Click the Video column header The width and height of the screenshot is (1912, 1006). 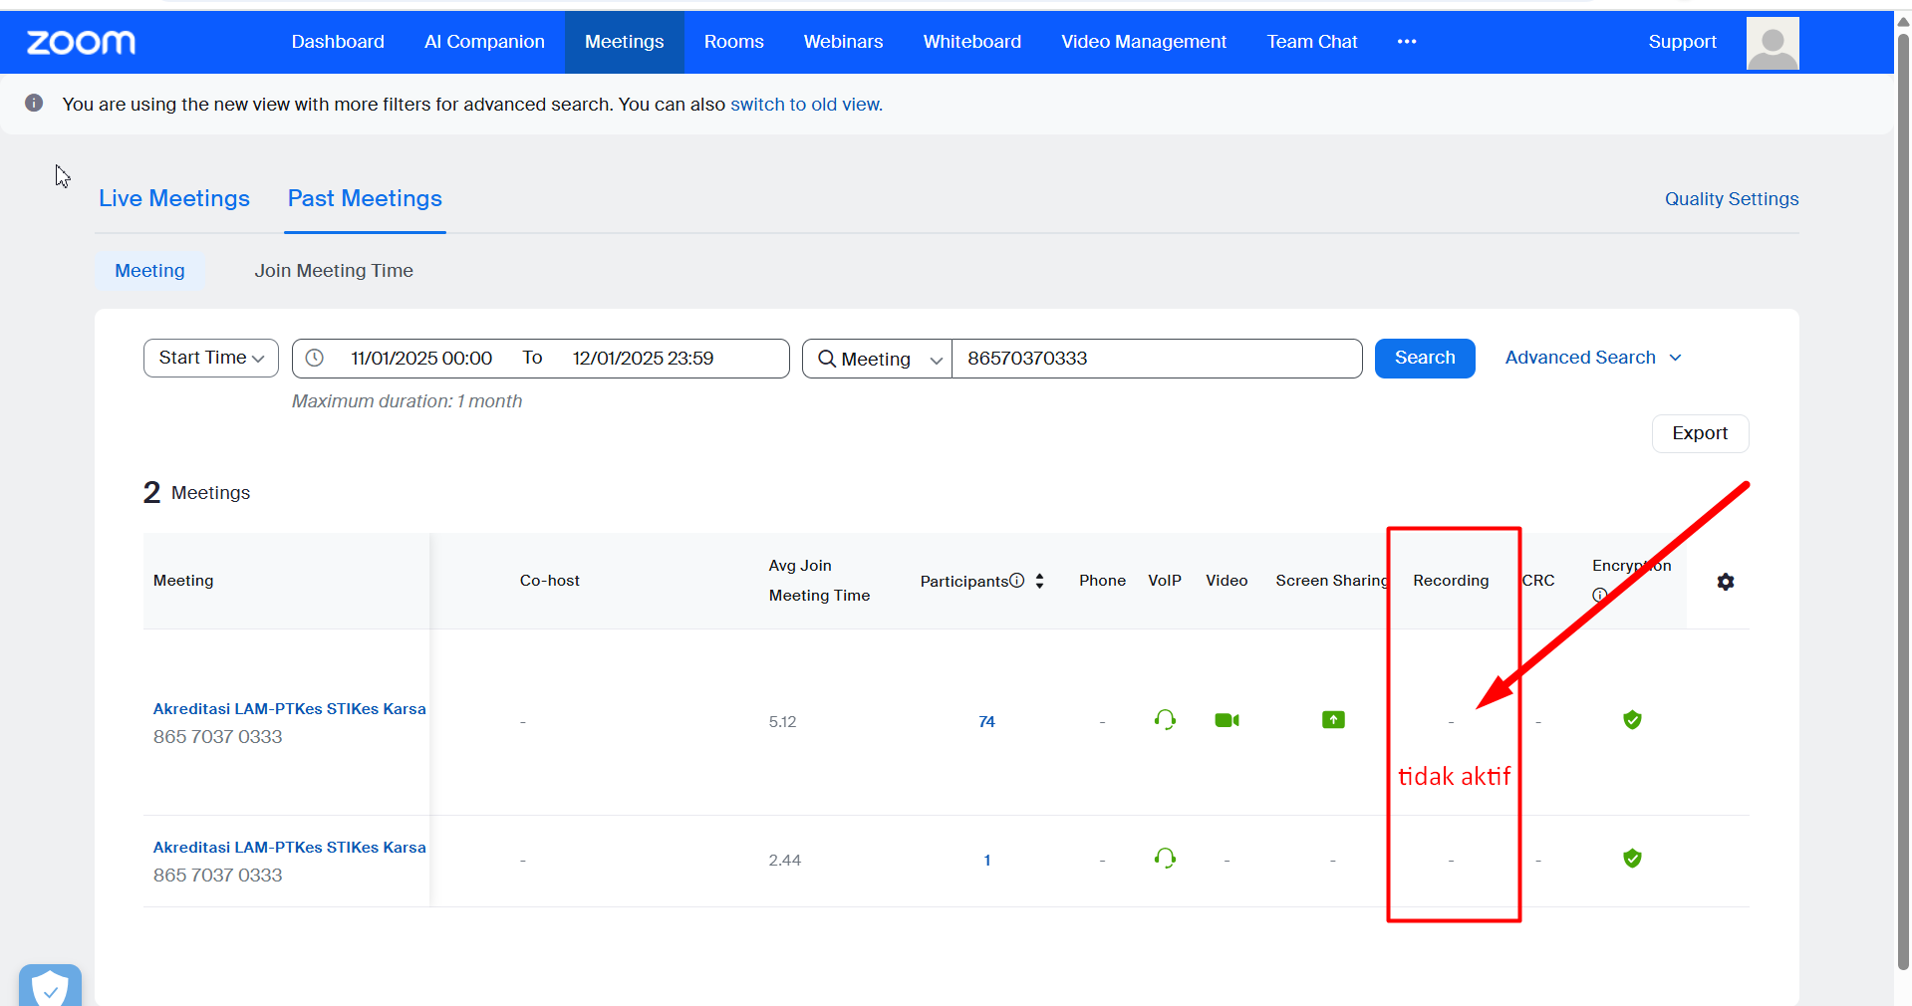tap(1227, 581)
